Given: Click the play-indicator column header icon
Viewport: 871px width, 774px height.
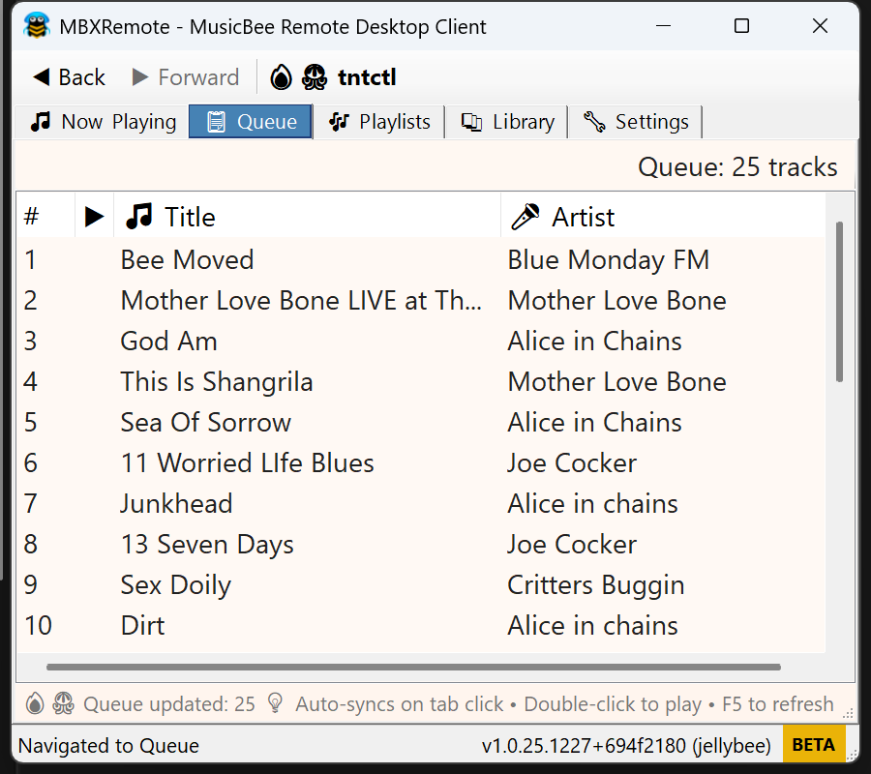Looking at the screenshot, I should click(94, 217).
